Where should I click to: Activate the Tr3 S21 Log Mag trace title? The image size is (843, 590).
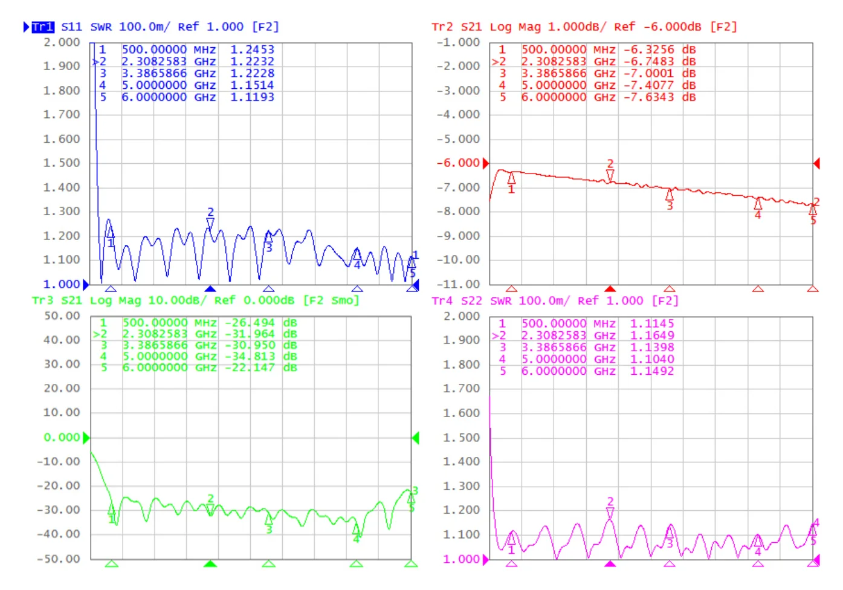tap(196, 300)
